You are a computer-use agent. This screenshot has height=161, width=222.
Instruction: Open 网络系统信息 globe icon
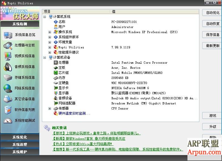[x=8, y=88]
